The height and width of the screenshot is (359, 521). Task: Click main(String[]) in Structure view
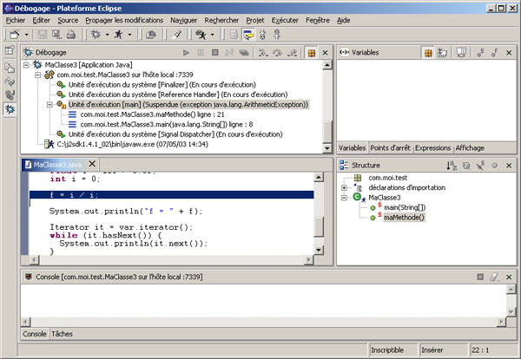[x=406, y=207]
